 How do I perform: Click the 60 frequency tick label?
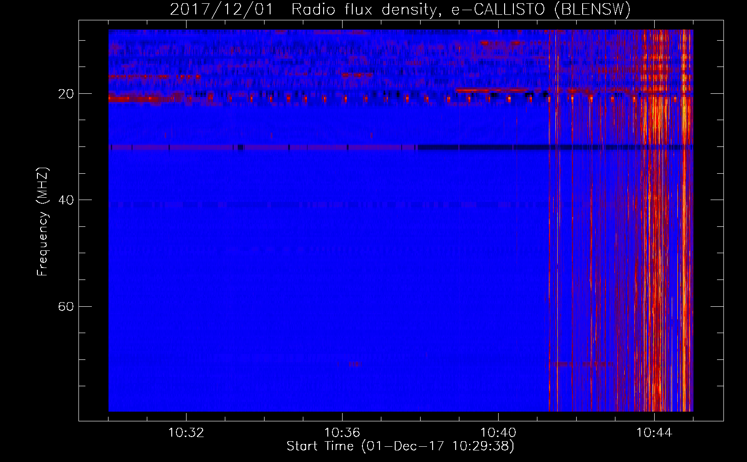click(66, 306)
